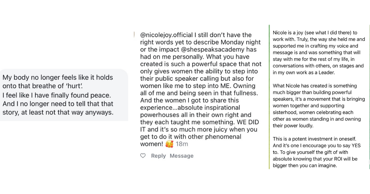Click the Message link beside Reply
This screenshot has height=194, width=370.
182,156
